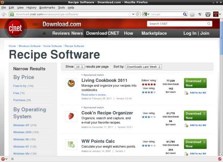The image size is (223, 162).
Task: Open the Cook'n Recipe Organizer title link
Action: pos(107,113)
